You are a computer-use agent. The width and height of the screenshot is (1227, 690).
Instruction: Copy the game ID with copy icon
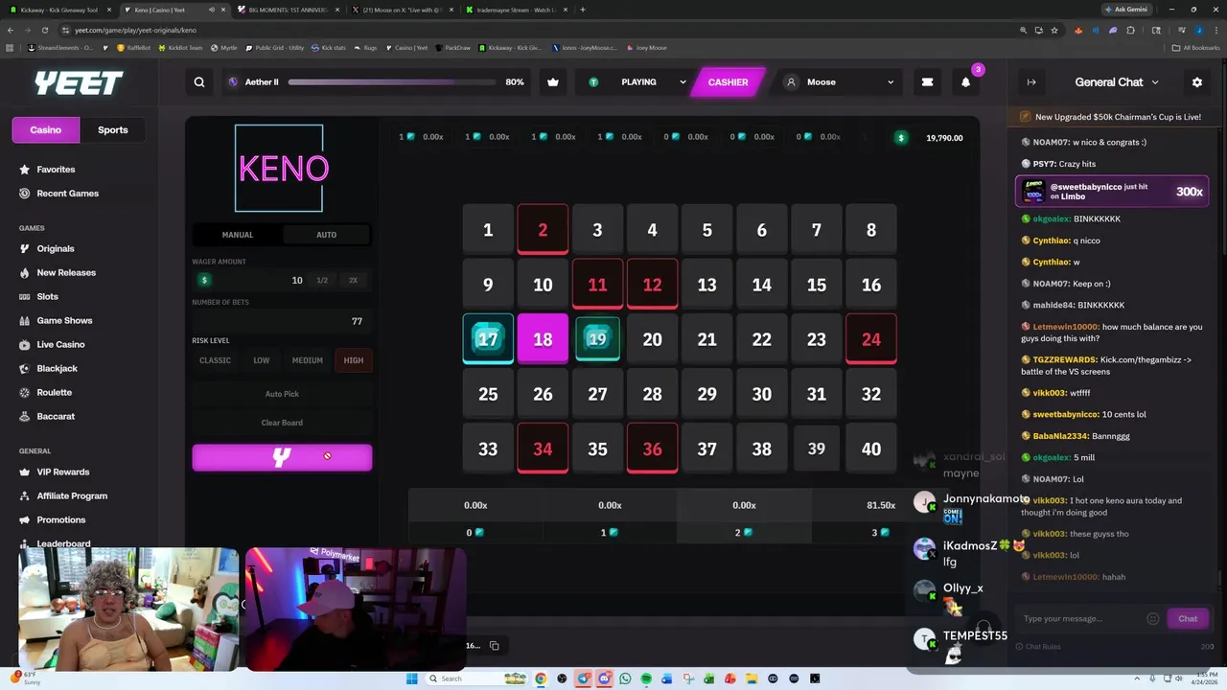pyautogui.click(x=495, y=646)
